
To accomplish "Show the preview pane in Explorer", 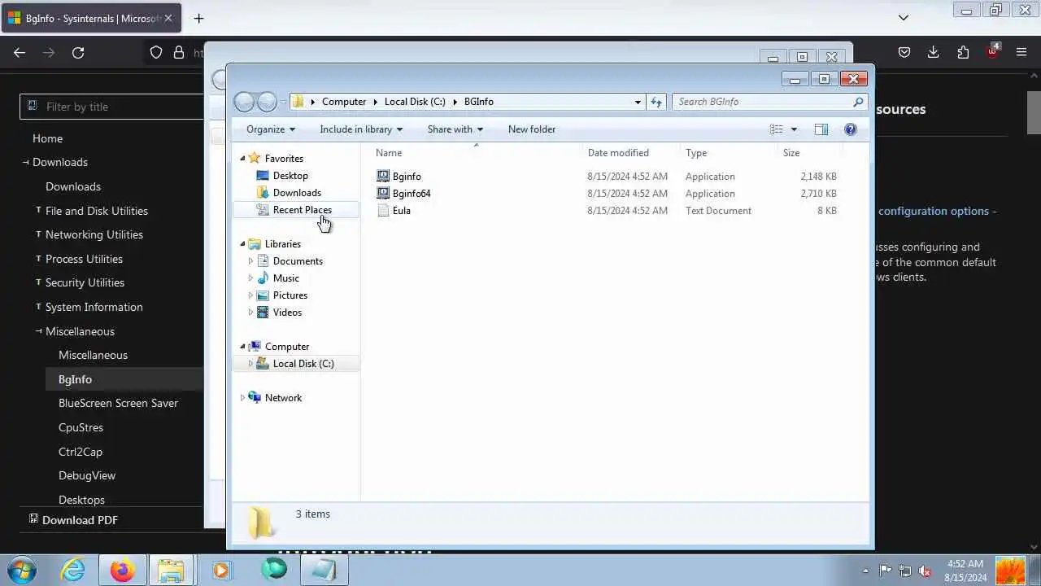I will [x=821, y=129].
